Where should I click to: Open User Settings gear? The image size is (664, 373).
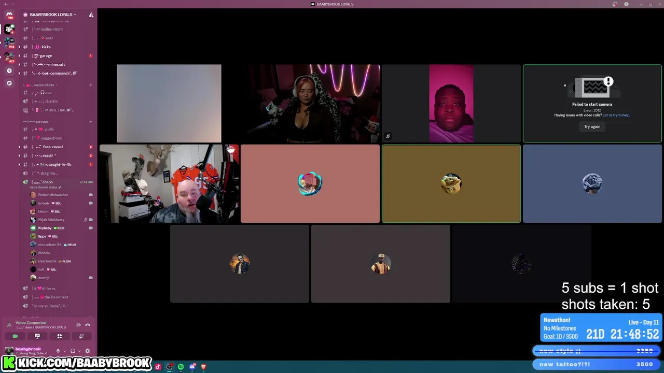pos(88,351)
